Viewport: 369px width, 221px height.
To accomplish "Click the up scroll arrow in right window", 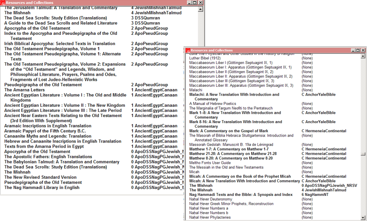I will [363, 56].
